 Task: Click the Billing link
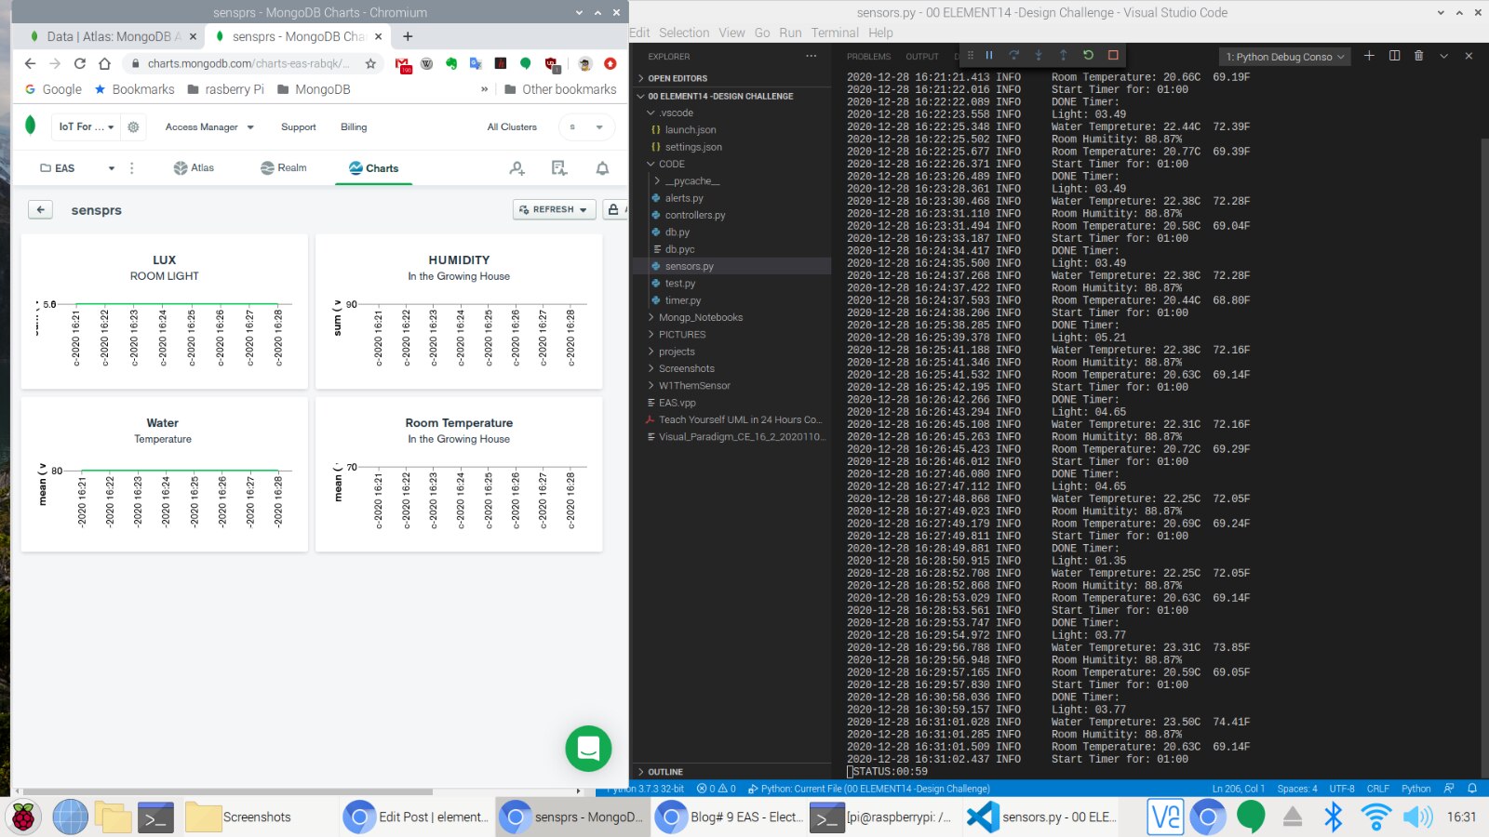coord(354,127)
